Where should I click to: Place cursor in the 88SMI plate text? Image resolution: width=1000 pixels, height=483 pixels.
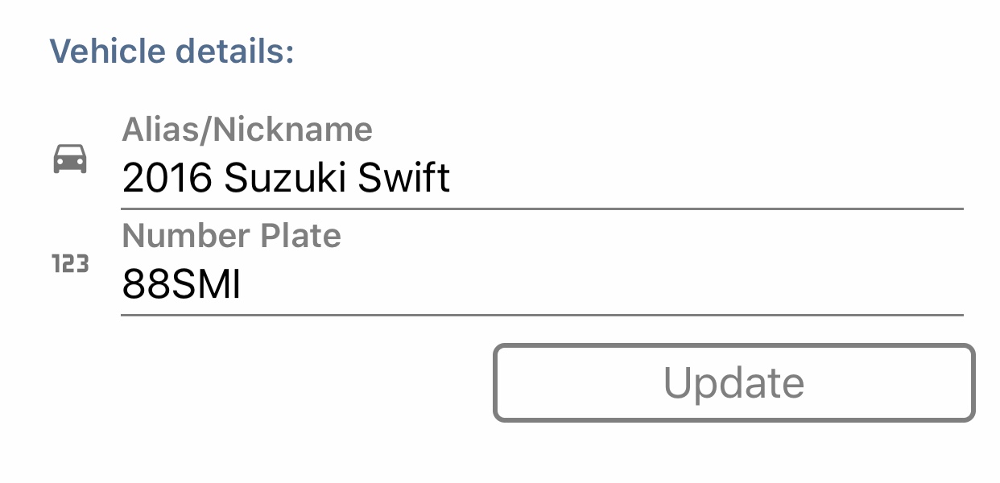[182, 285]
